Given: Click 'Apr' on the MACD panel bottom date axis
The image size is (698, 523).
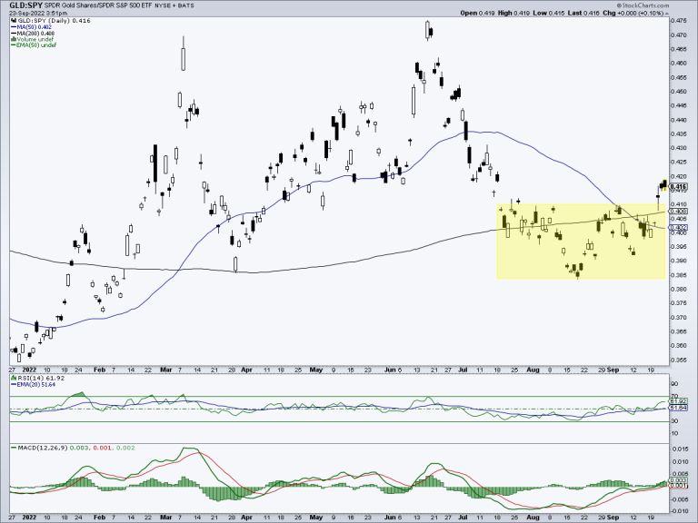Looking at the screenshot, I should [246, 518].
